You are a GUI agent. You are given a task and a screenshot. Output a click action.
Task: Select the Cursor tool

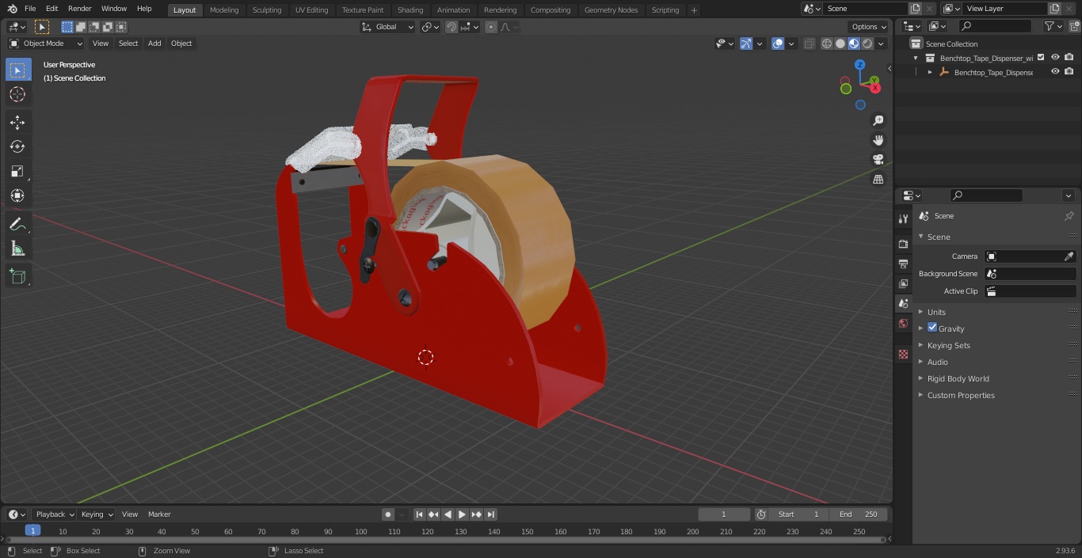click(17, 94)
